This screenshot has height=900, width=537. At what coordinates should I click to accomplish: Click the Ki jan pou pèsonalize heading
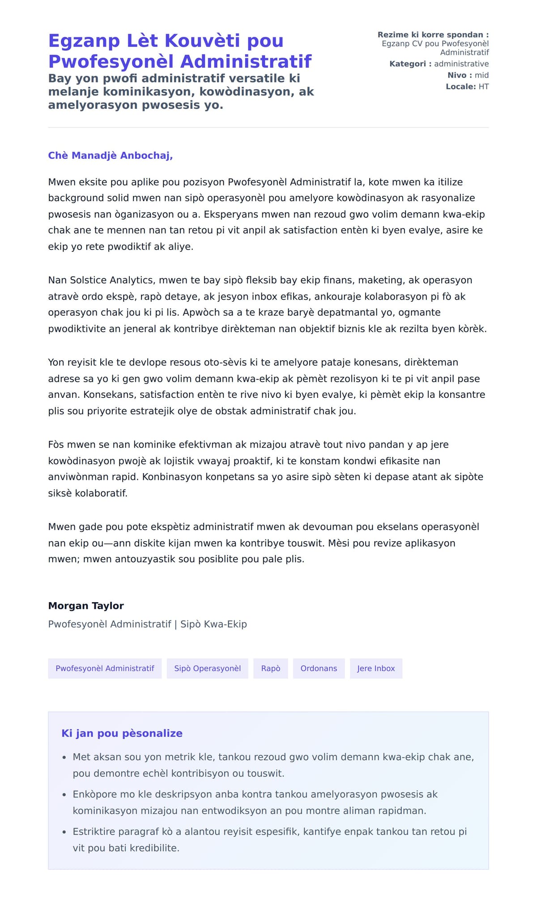pyautogui.click(x=122, y=733)
